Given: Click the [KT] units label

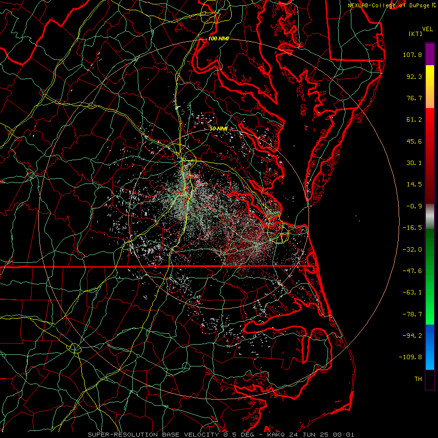Looking at the screenshot, I should click(415, 34).
